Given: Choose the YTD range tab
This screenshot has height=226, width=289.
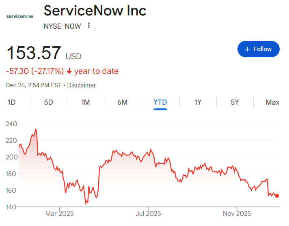Looking at the screenshot, I should (x=160, y=102).
